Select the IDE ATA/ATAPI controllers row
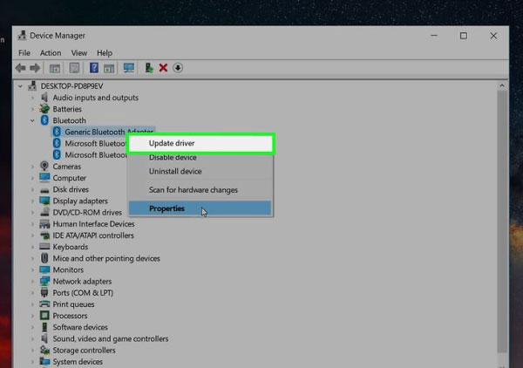The width and height of the screenshot is (523, 368). pos(86,235)
